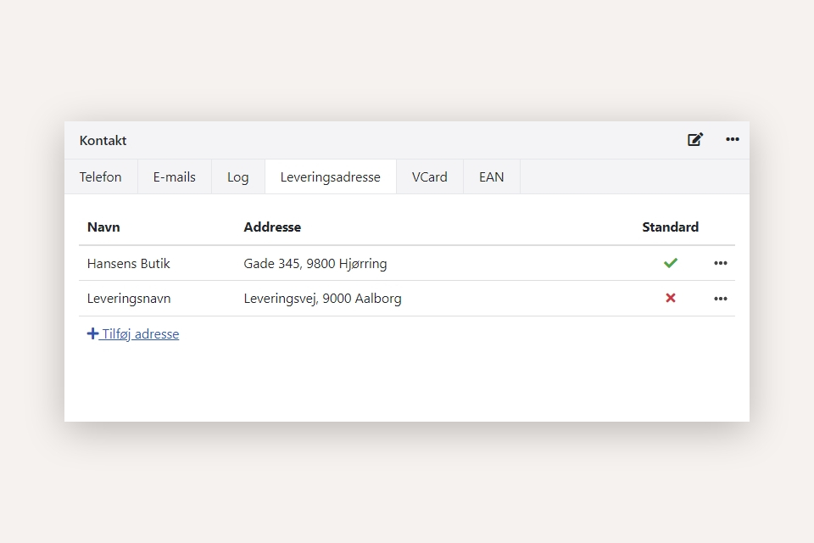
Task: Select the Leveringsadresse tab
Action: tap(331, 177)
